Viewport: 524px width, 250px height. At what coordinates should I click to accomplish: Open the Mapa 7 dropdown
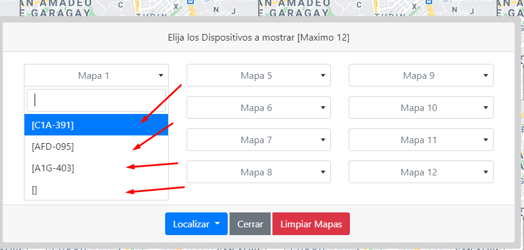tap(258, 140)
